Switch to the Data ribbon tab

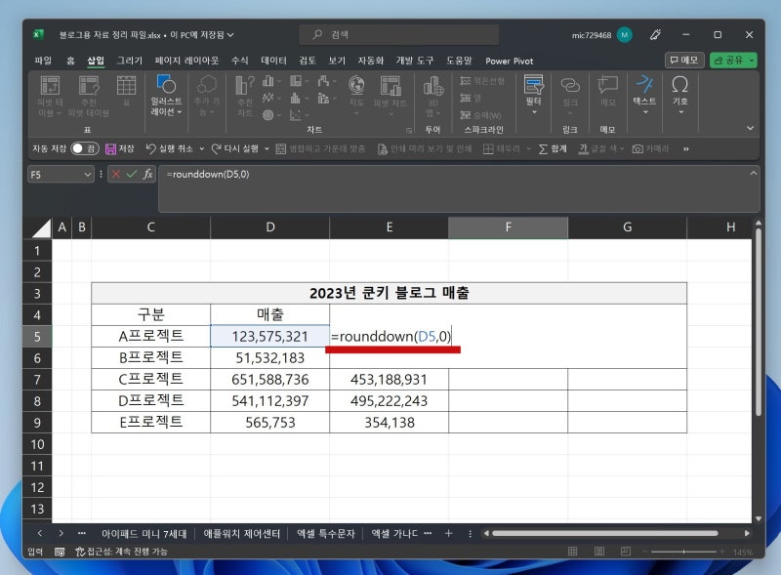coord(273,61)
